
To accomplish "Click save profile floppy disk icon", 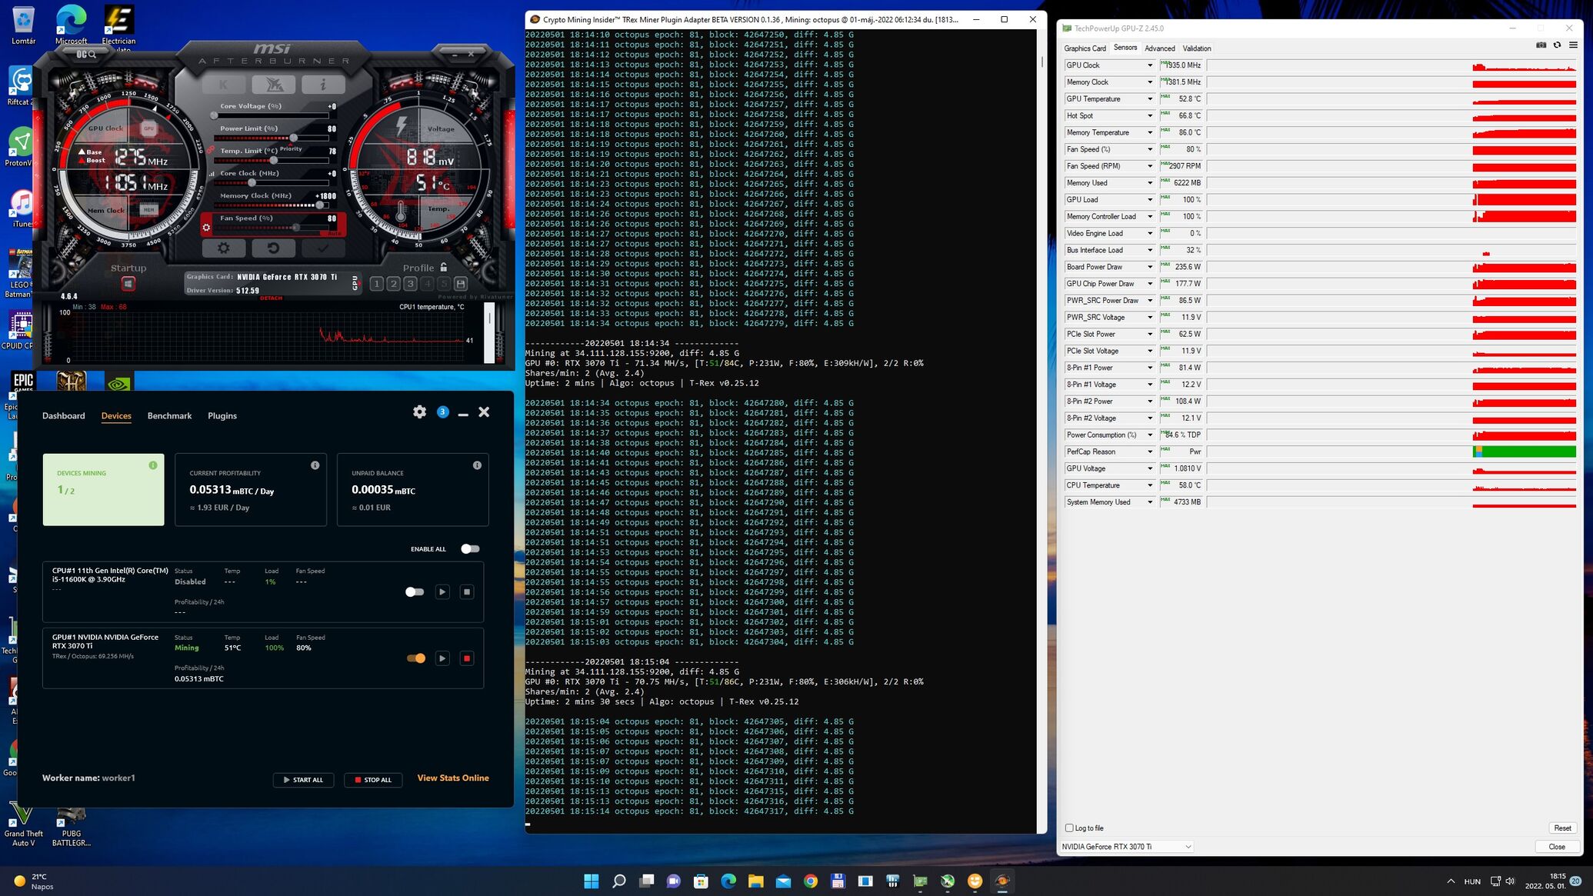I will [x=461, y=284].
